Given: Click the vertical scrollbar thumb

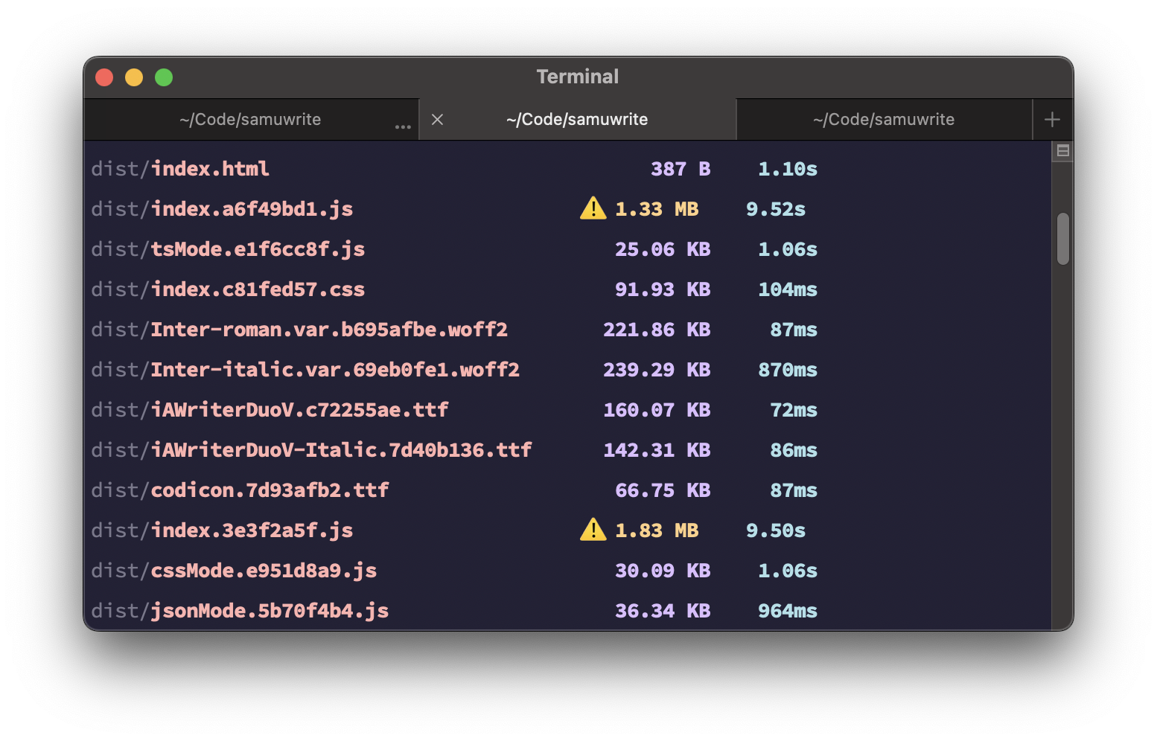Looking at the screenshot, I should point(1062,239).
